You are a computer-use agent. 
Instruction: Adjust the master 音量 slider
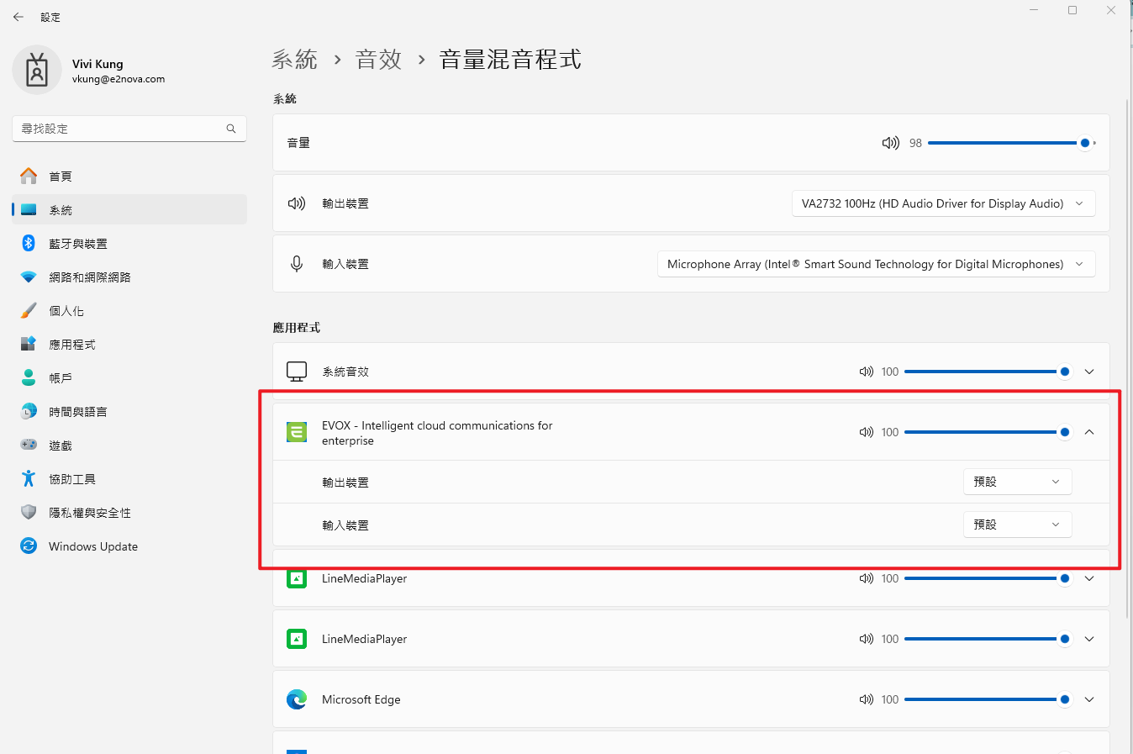(1011, 143)
